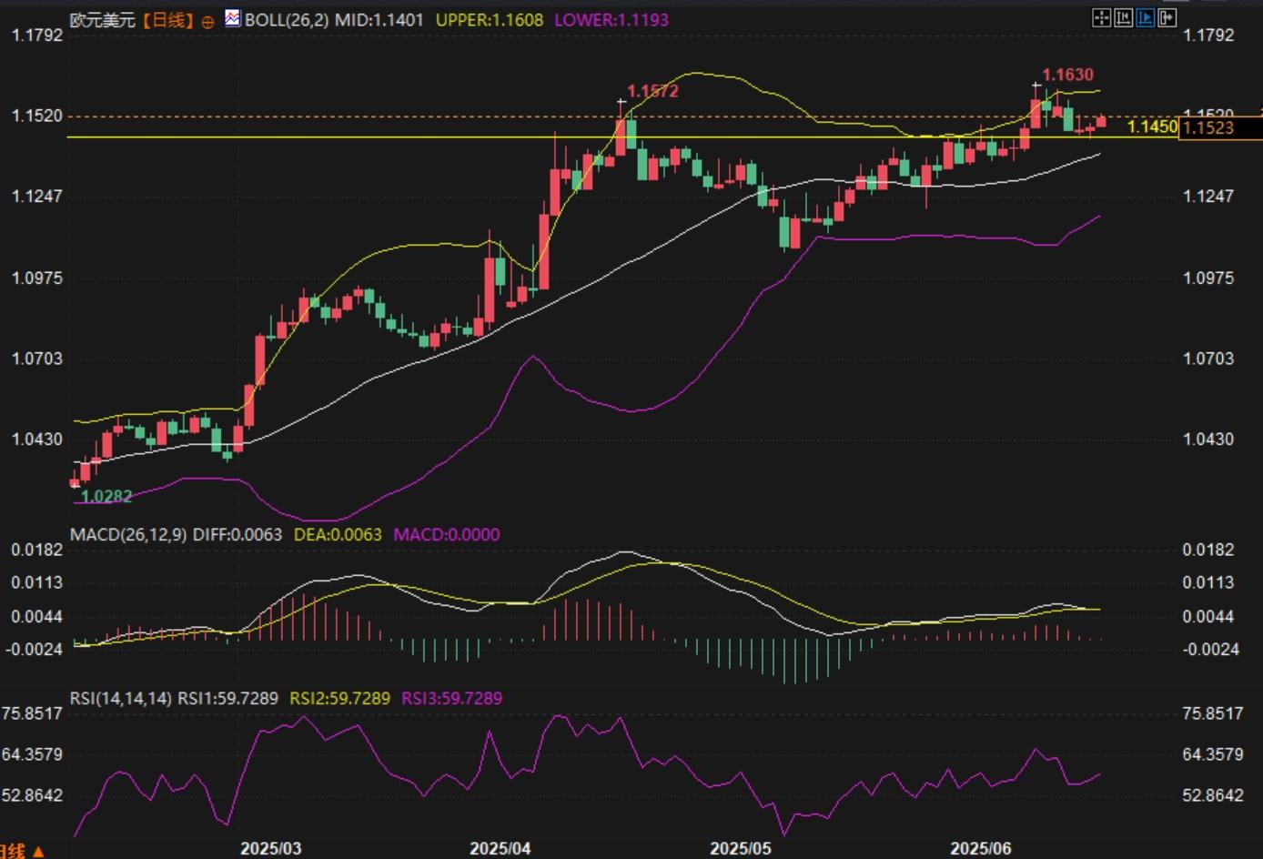
Task: Click the 2025/03 date label
Action: coord(270,848)
